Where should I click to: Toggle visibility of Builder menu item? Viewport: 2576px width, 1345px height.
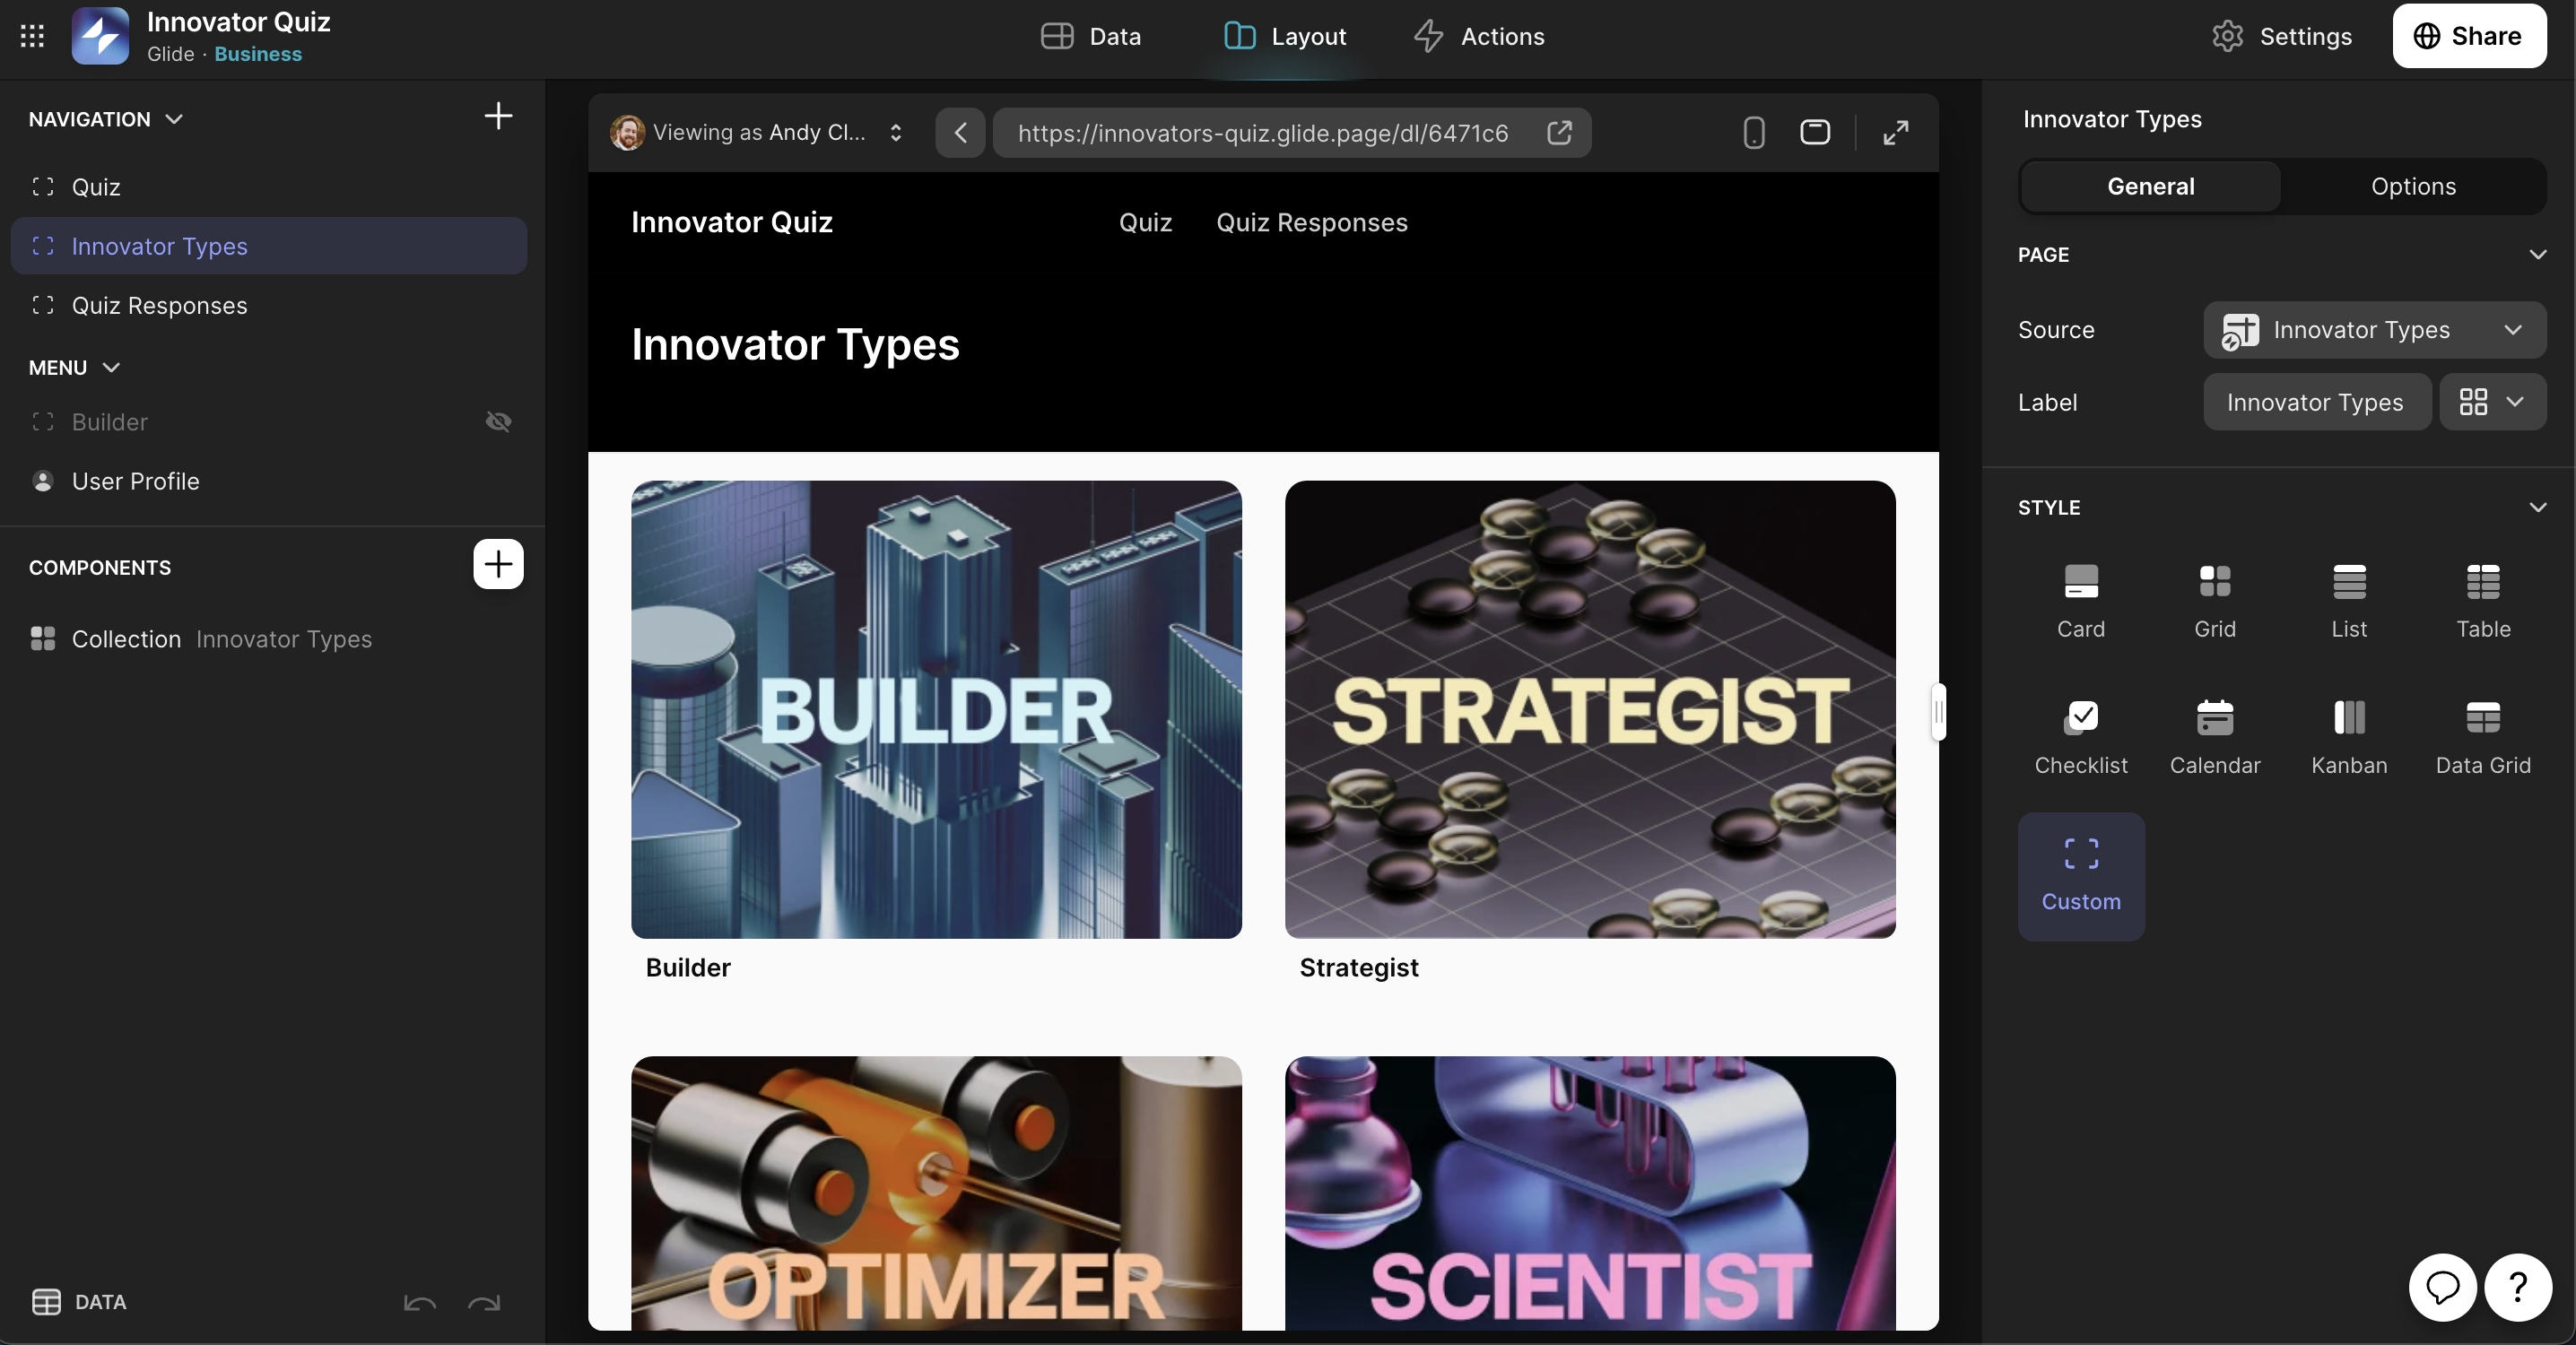click(498, 422)
